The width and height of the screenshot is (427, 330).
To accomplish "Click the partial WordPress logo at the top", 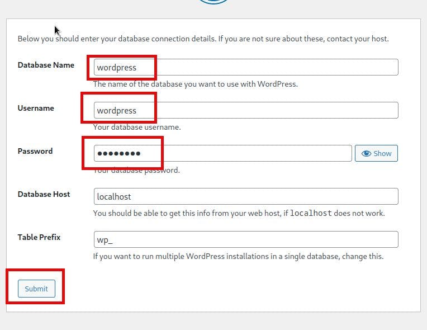I will tap(213, 2).
